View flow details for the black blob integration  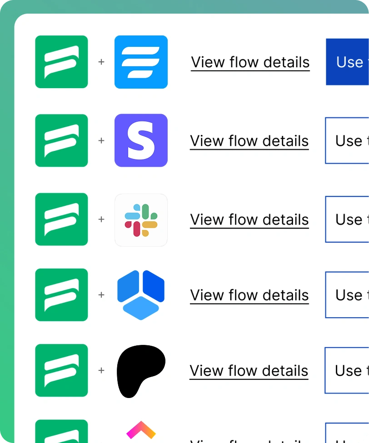pyautogui.click(x=249, y=371)
